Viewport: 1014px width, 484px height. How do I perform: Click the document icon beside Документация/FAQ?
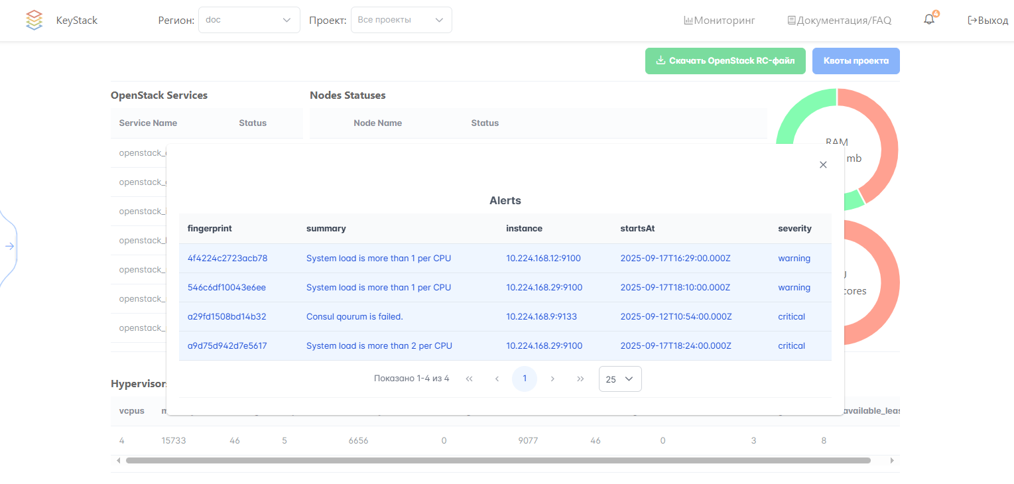click(791, 20)
